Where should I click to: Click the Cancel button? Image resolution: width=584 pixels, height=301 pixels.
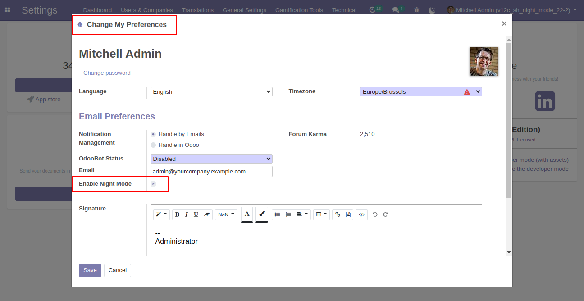118,270
